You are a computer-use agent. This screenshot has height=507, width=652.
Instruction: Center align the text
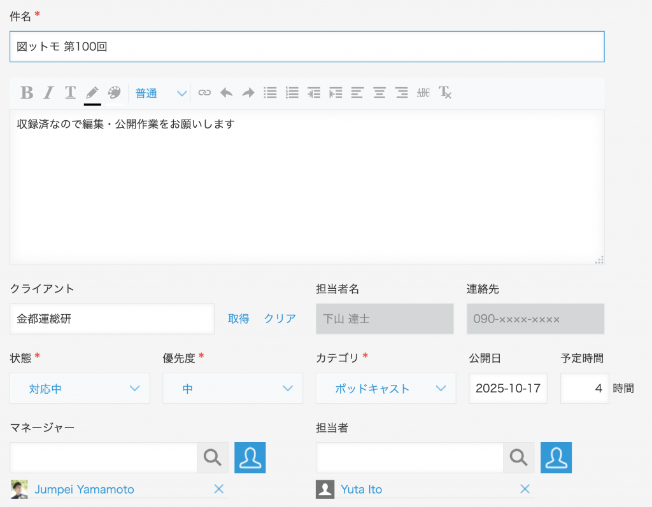coord(379,93)
